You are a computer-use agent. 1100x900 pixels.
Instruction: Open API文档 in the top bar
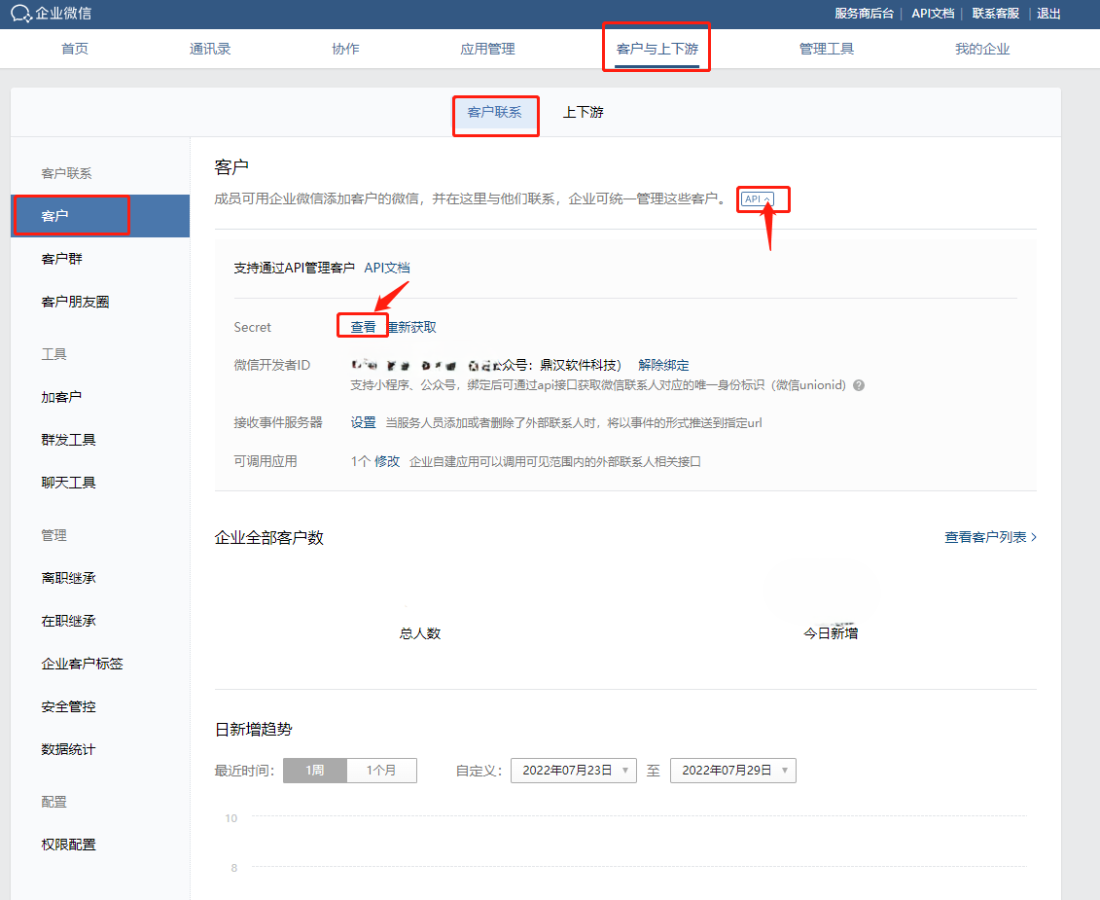coord(933,14)
